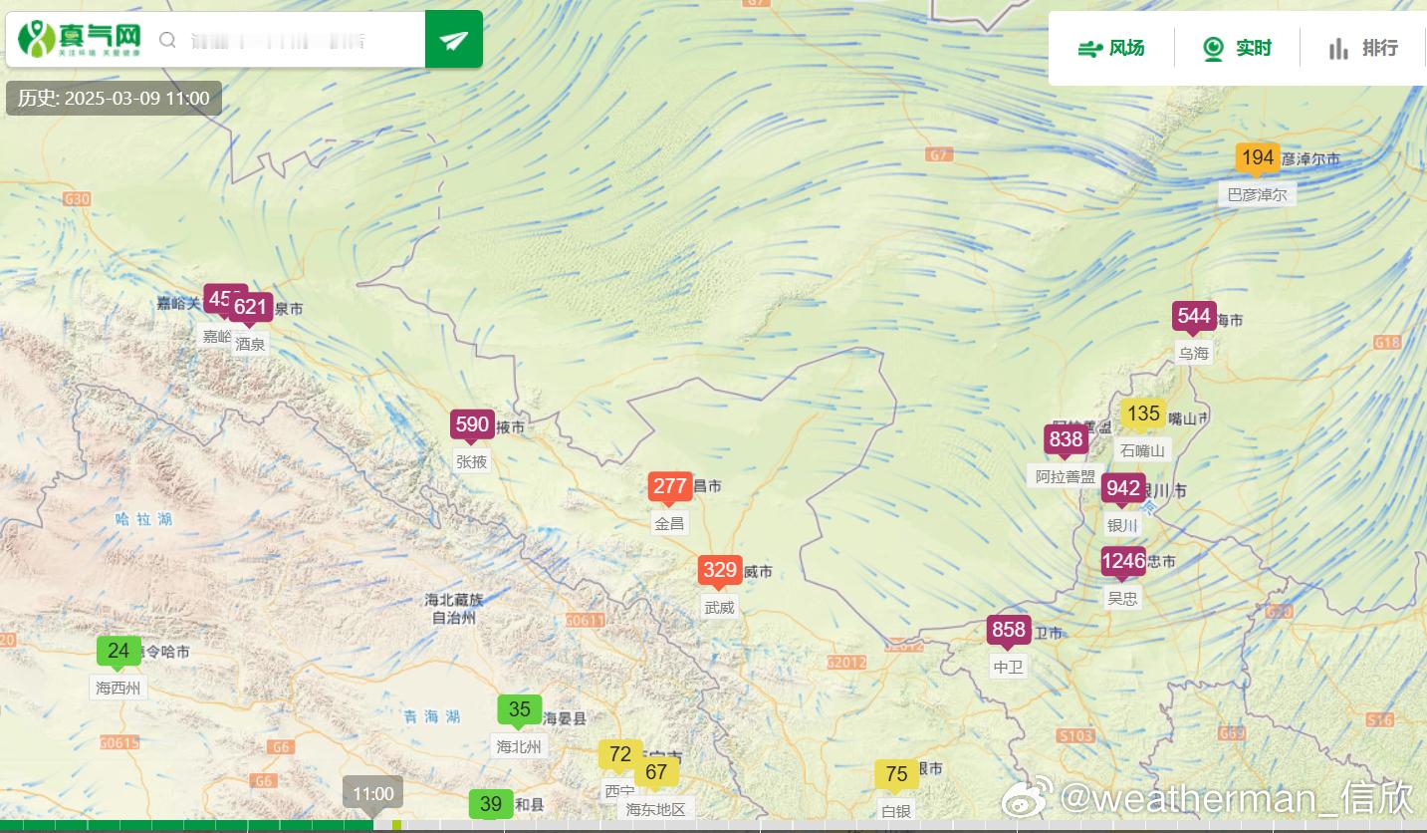Click the 张掖 city label
Image resolution: width=1427 pixels, height=833 pixels.
click(x=472, y=461)
